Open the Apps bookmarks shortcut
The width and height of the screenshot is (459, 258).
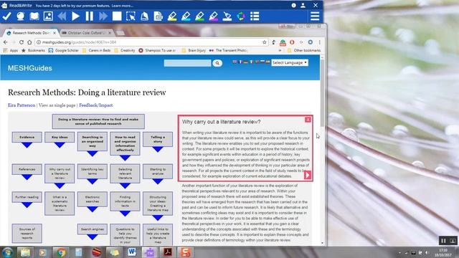[11, 50]
